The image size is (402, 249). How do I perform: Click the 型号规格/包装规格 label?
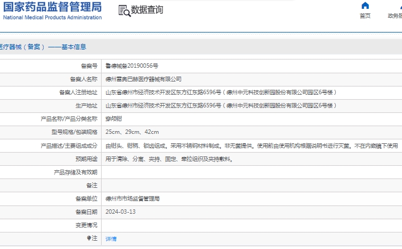click(75, 132)
